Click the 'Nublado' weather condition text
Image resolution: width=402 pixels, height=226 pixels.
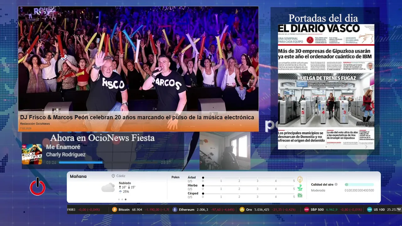click(x=125, y=183)
